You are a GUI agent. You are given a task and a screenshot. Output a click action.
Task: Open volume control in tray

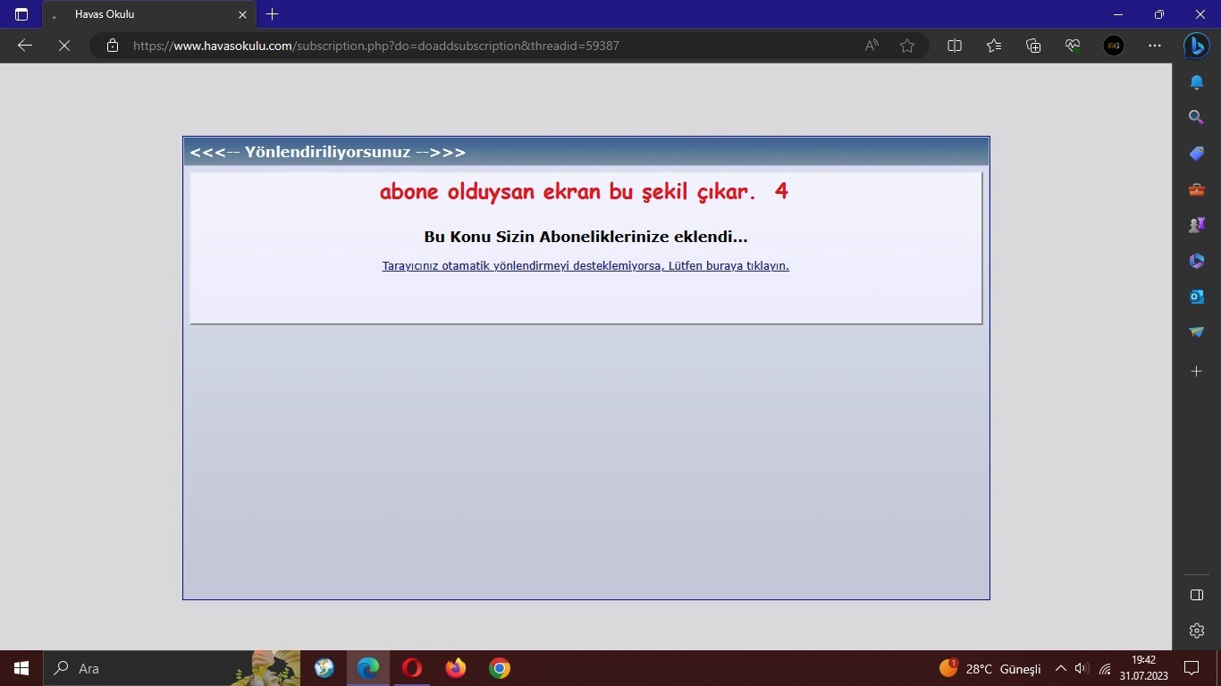1082,668
